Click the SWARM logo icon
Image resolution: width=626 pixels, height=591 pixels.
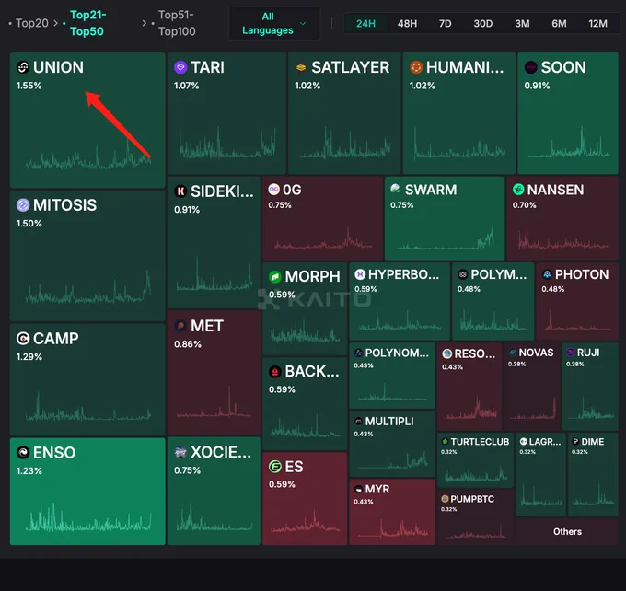[395, 189]
